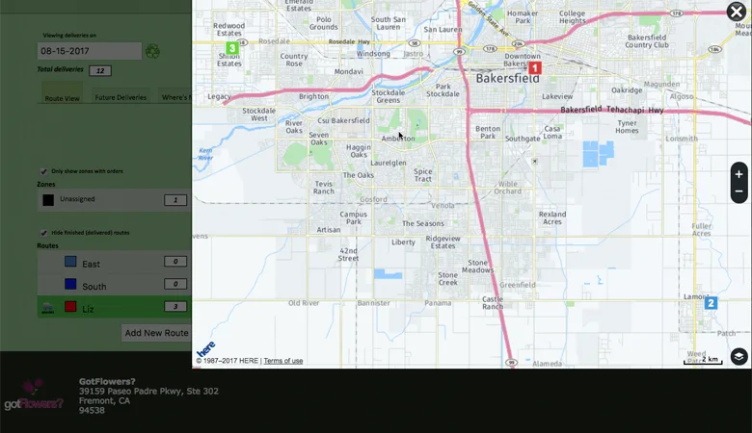Zoom out the map with the minus button
The width and height of the screenshot is (752, 433).
(739, 191)
